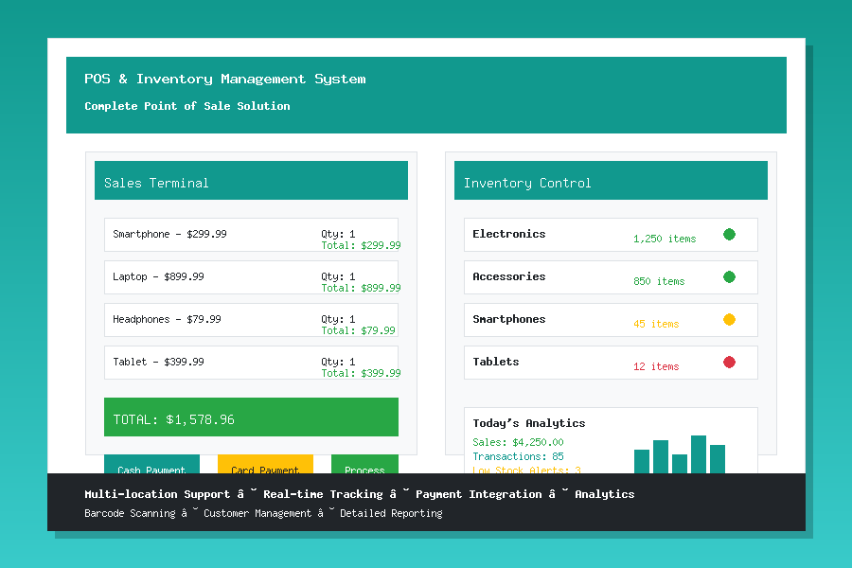Toggle the green stock indicator for Electronics
852x568 pixels.
point(728,234)
